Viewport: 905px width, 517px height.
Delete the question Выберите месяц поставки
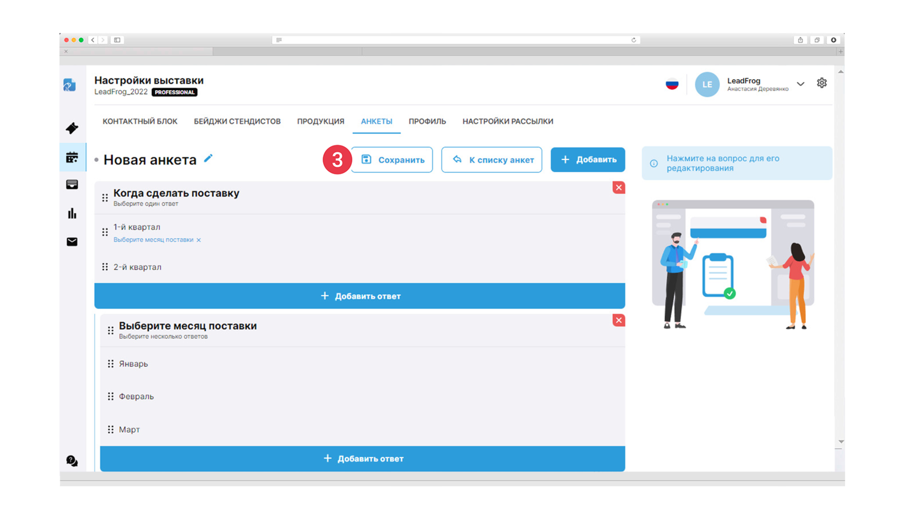click(618, 320)
